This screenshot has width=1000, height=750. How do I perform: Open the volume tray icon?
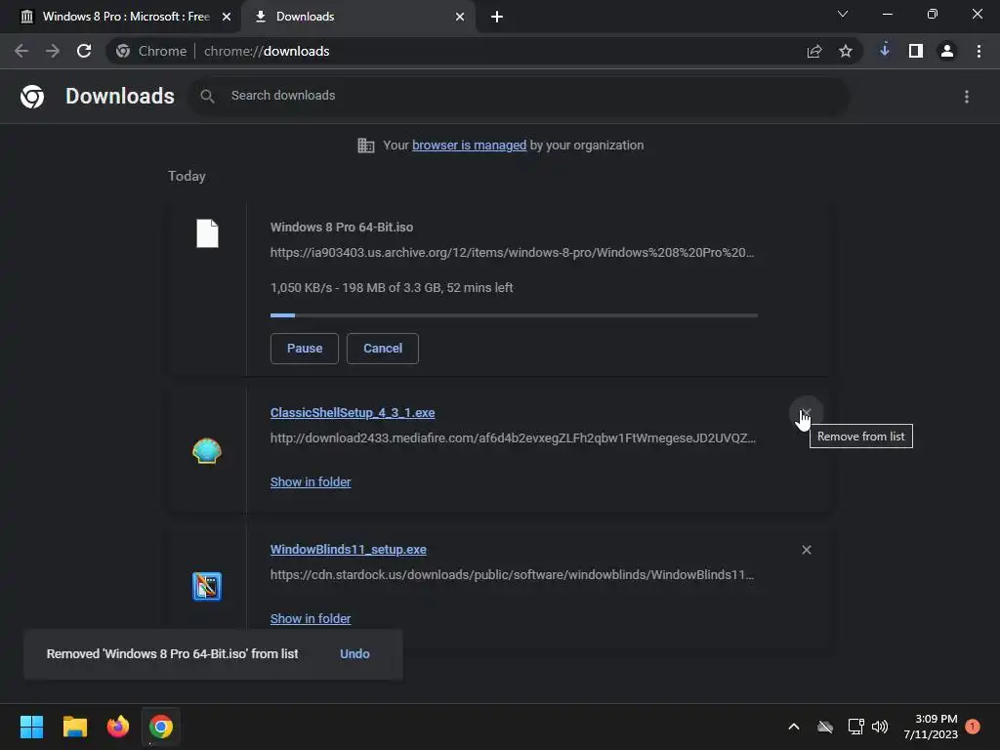[880, 727]
